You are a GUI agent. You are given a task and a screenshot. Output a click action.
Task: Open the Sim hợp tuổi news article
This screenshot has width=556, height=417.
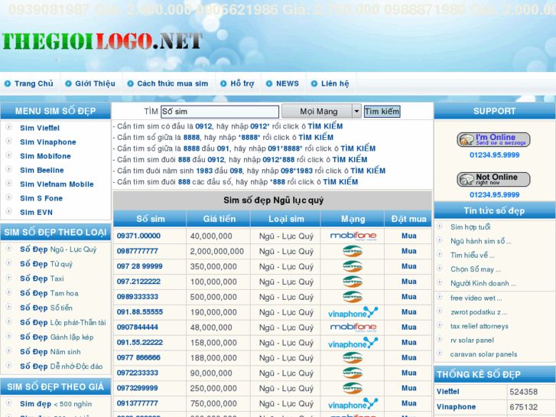[470, 227]
